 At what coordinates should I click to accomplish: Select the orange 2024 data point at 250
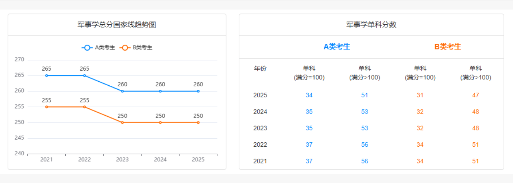tap(160, 122)
